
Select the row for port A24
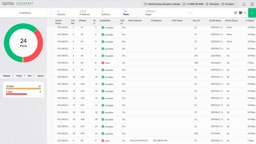point(51,133)
